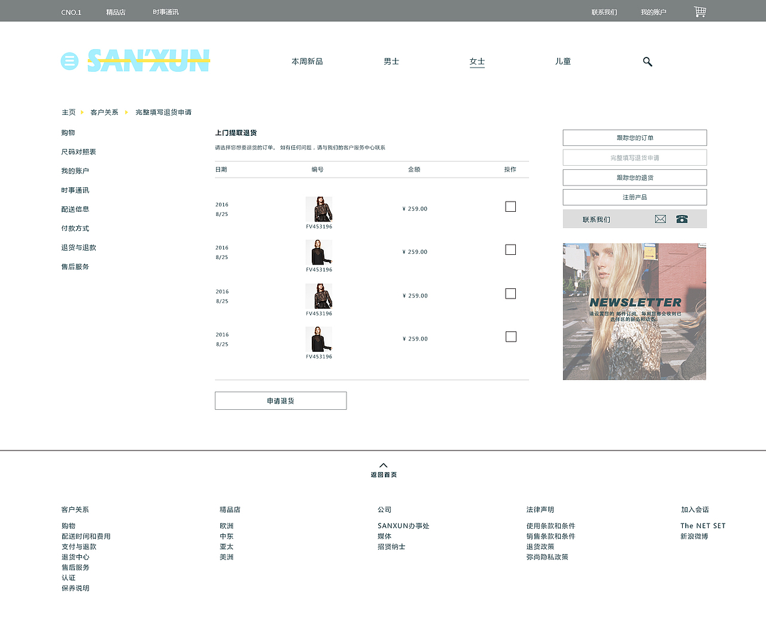Click the telephone contact icon
Viewport: 766px width, 621px height.
pyautogui.click(x=682, y=219)
